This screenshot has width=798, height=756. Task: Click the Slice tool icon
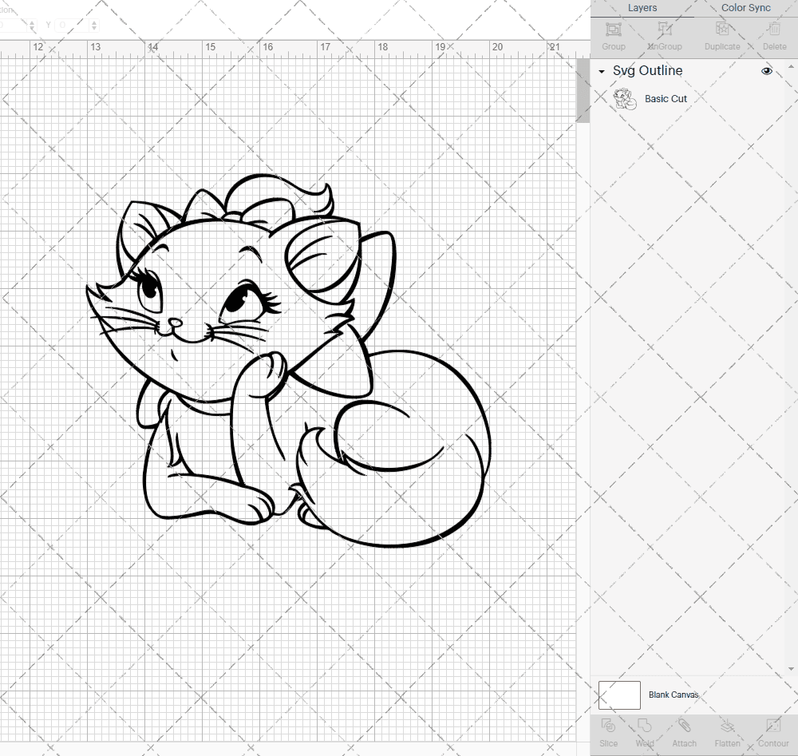point(608,726)
